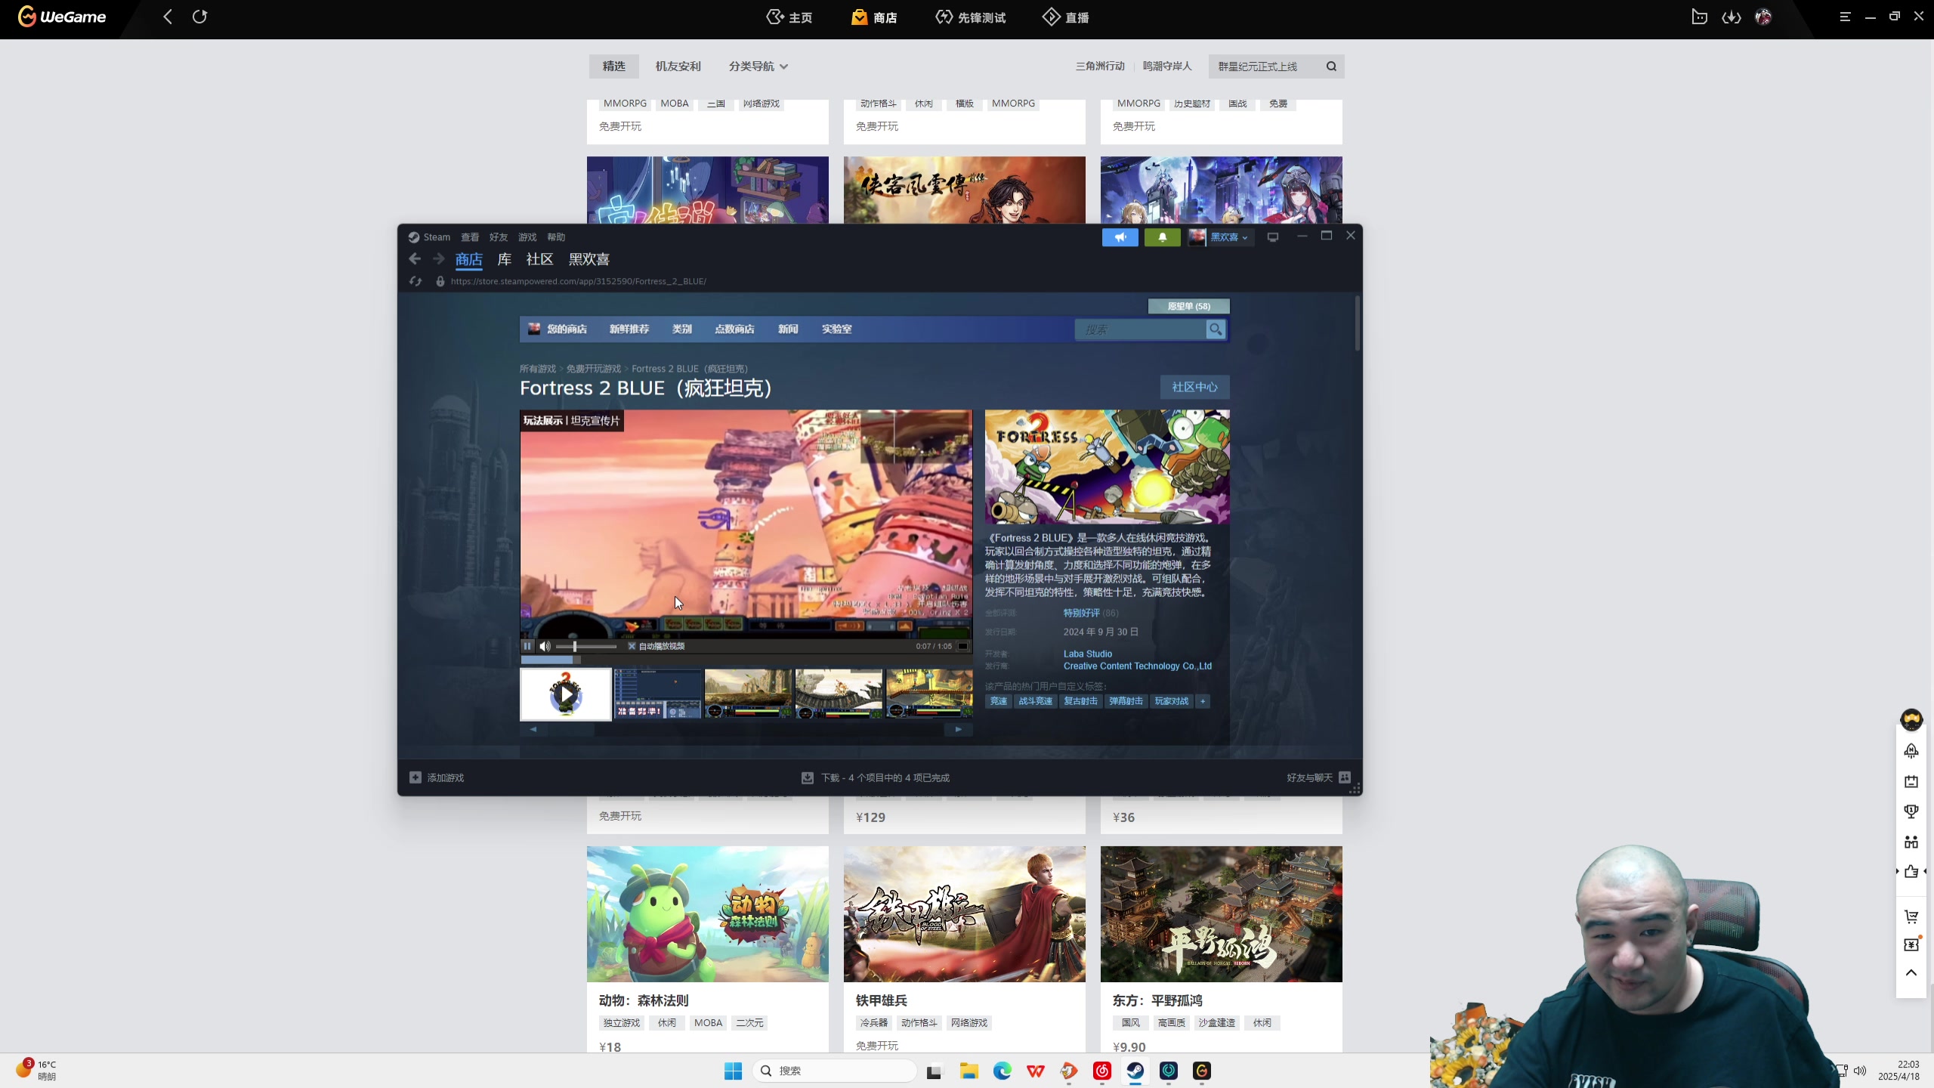Switch to WeGame 机友安利 tab
The width and height of the screenshot is (1934, 1088).
point(678,66)
